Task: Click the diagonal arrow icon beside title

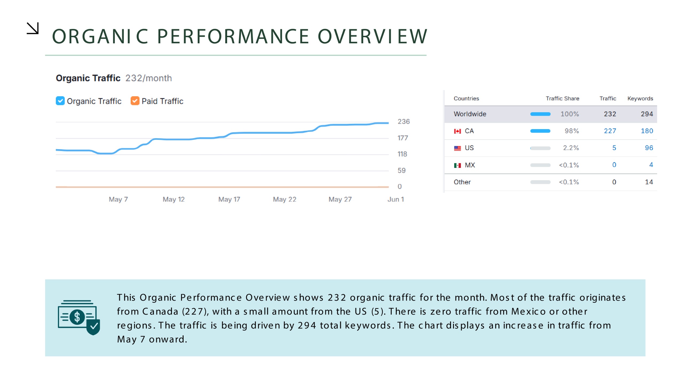Action: (33, 28)
